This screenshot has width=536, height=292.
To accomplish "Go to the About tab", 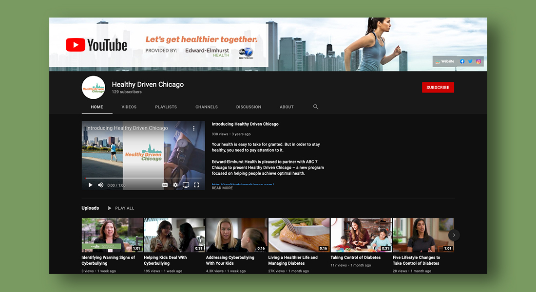I will 287,107.
